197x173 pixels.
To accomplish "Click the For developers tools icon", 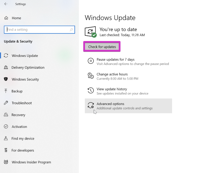I will coord(6,150).
